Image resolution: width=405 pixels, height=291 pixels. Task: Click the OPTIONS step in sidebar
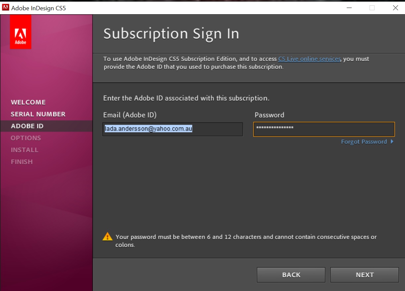26,138
